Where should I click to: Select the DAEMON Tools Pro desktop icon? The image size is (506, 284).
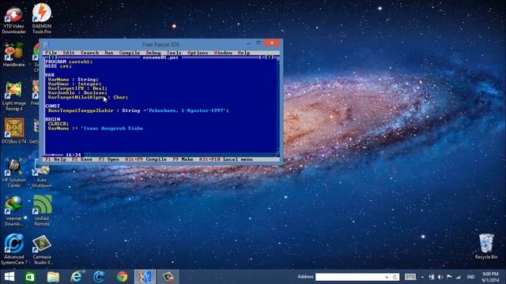tap(42, 19)
